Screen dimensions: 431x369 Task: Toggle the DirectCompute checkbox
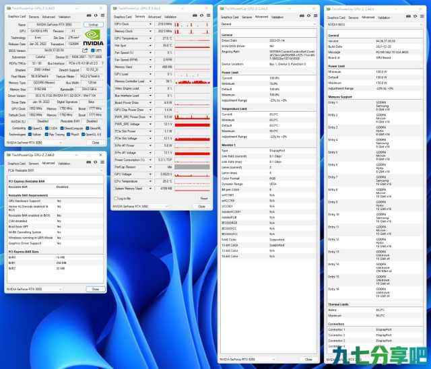(62, 129)
